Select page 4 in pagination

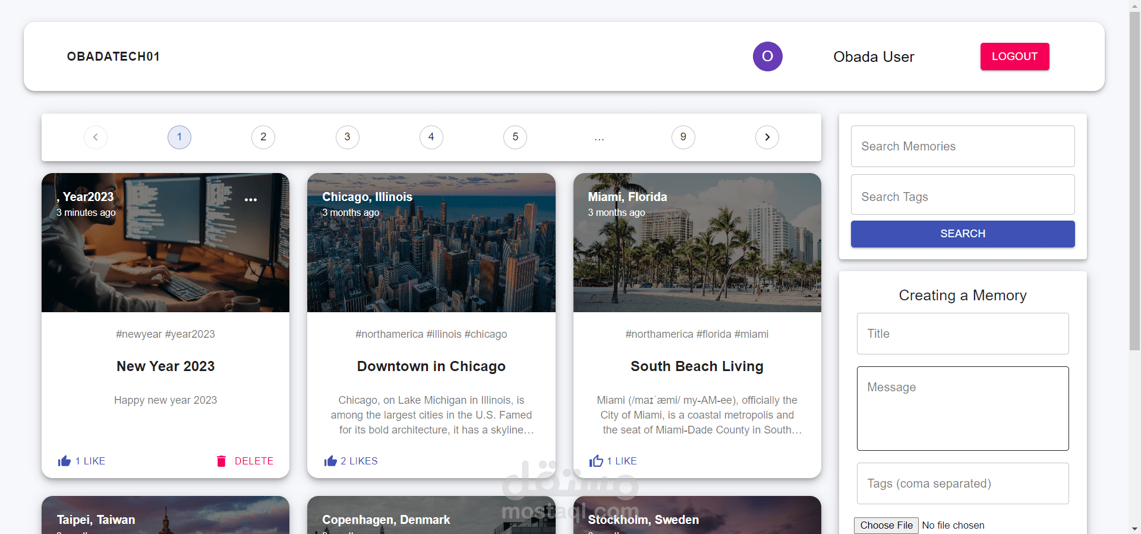click(x=431, y=137)
